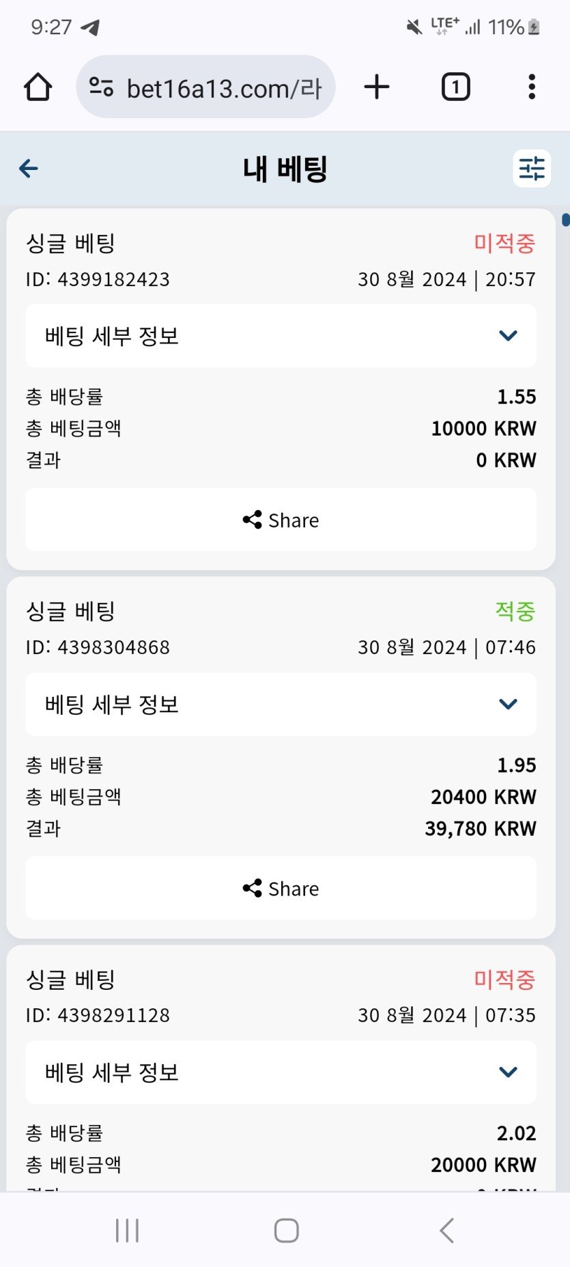This screenshot has width=570, height=1267.
Task: Tap the 미적중 status of the 20:57 bet
Action: pyautogui.click(x=504, y=243)
